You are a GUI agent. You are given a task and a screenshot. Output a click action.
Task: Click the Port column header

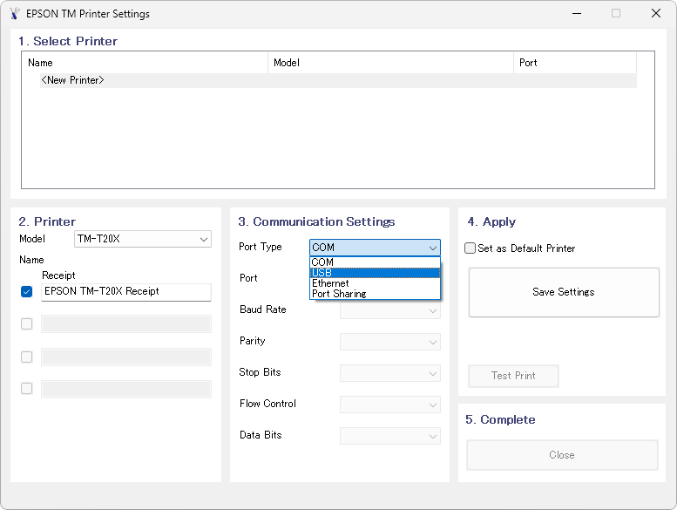coord(575,63)
